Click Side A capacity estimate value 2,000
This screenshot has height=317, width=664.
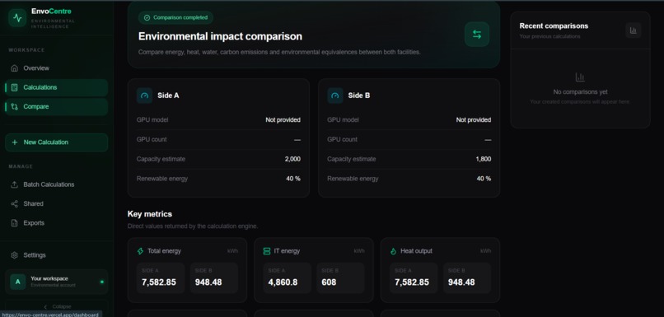point(292,159)
